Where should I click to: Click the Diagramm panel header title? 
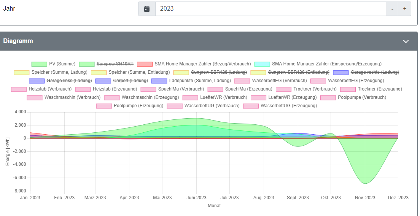click(x=18, y=41)
